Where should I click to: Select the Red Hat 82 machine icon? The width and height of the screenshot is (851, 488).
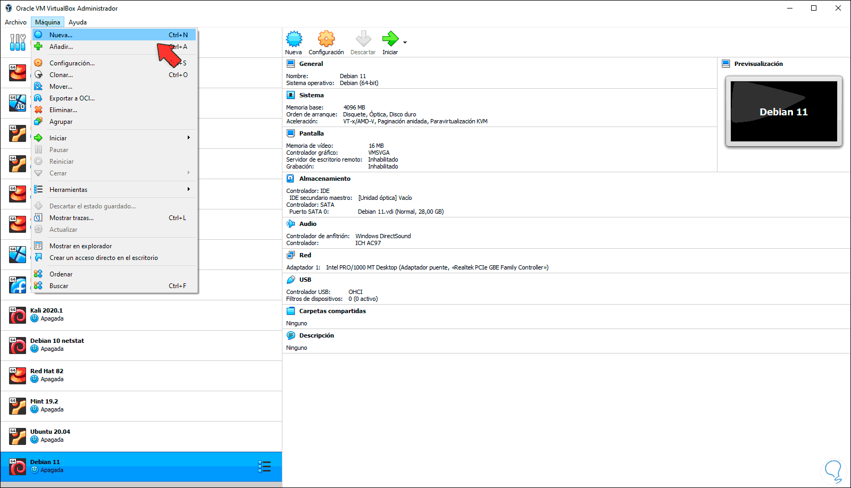coord(18,376)
